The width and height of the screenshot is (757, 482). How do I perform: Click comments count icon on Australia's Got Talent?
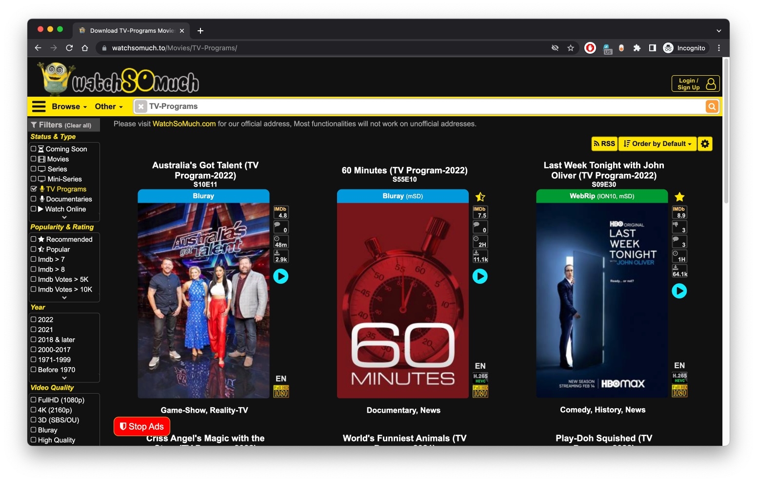pos(281,227)
